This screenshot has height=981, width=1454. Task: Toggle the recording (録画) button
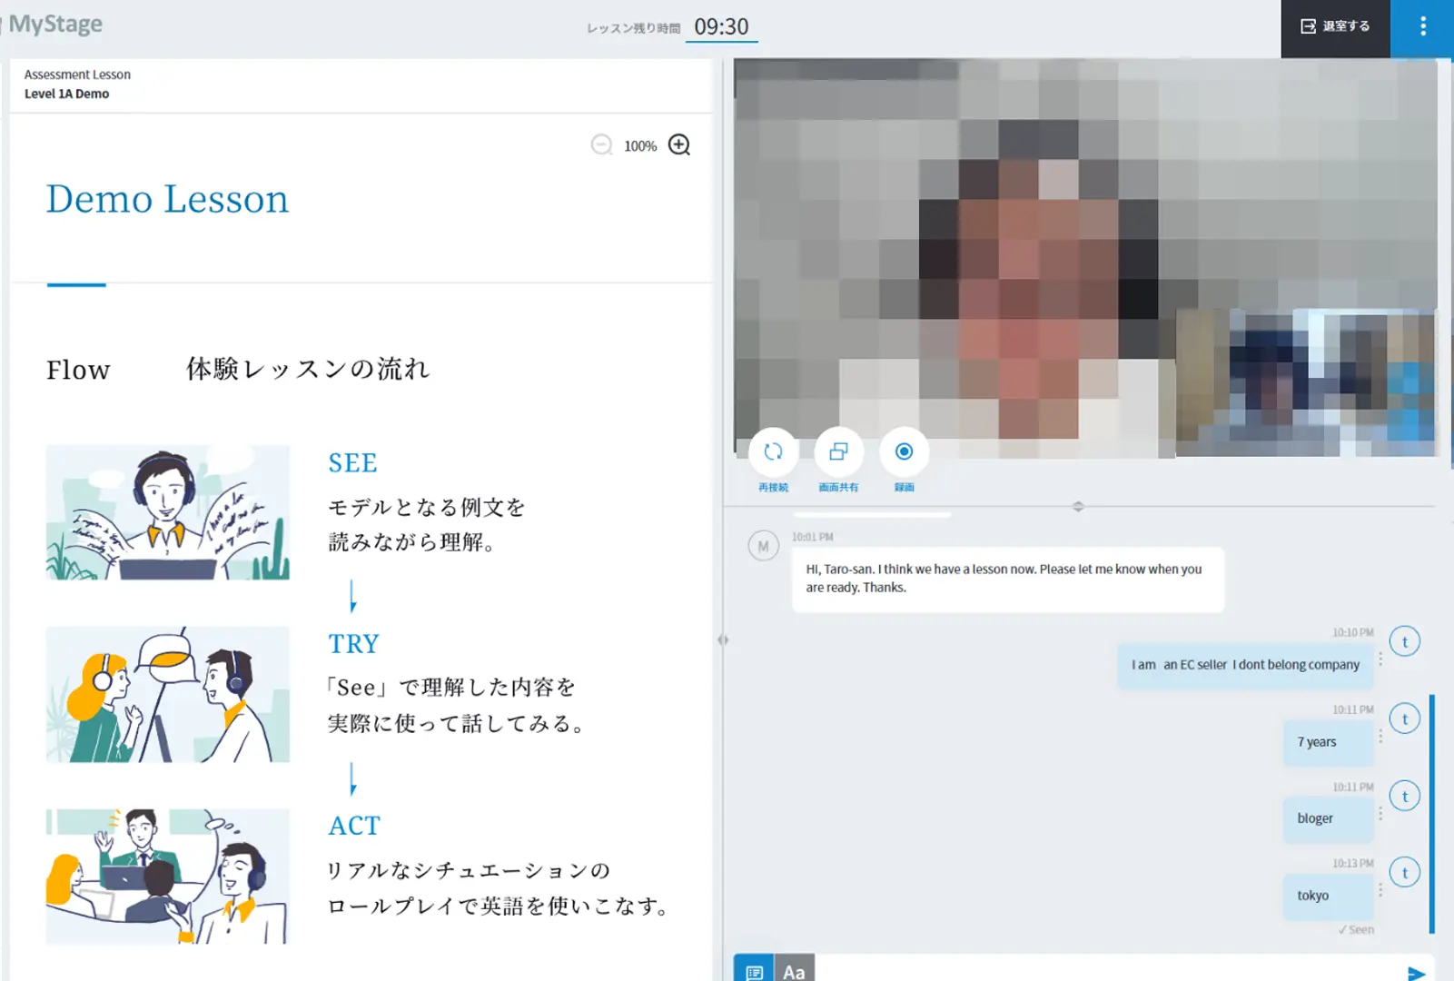(904, 452)
